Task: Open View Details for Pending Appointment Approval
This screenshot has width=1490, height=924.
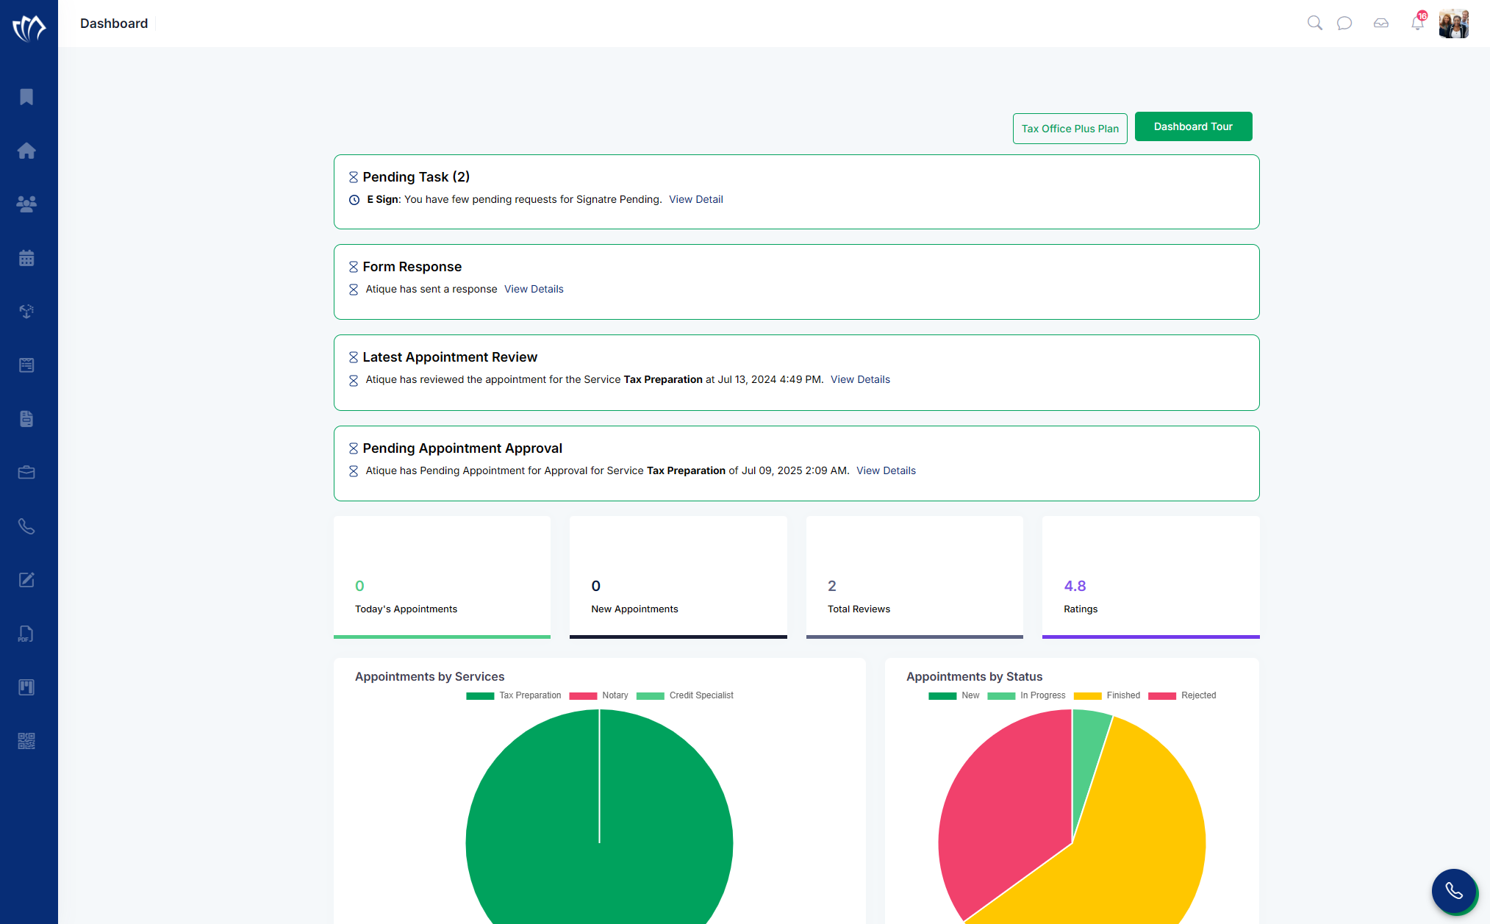Action: 886,470
